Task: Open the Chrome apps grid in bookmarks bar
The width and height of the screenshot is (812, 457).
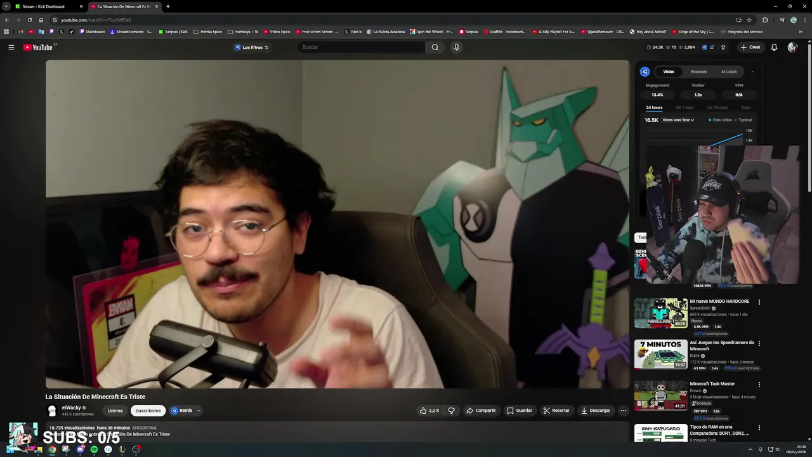Action: coord(6,31)
